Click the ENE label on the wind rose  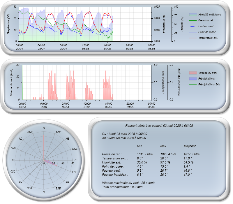point(75,149)
